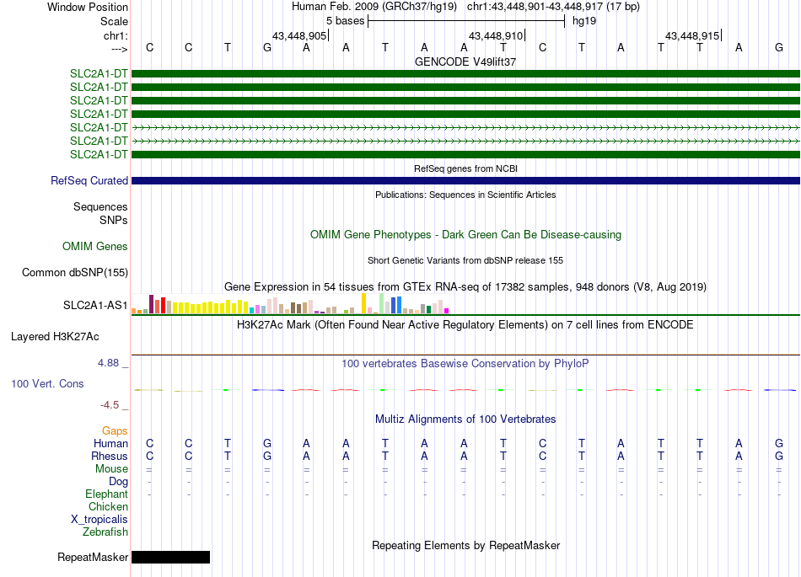The image size is (801, 577).
Task: Click the Mouse alignment row label
Action: tap(111, 469)
